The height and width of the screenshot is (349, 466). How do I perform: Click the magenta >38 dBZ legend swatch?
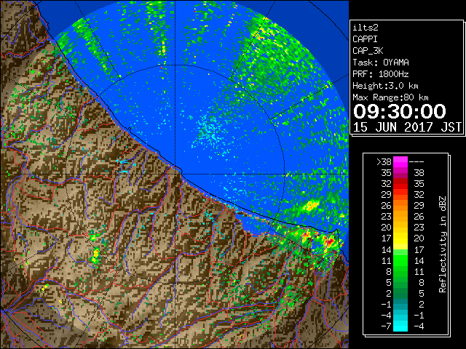pyautogui.click(x=400, y=161)
